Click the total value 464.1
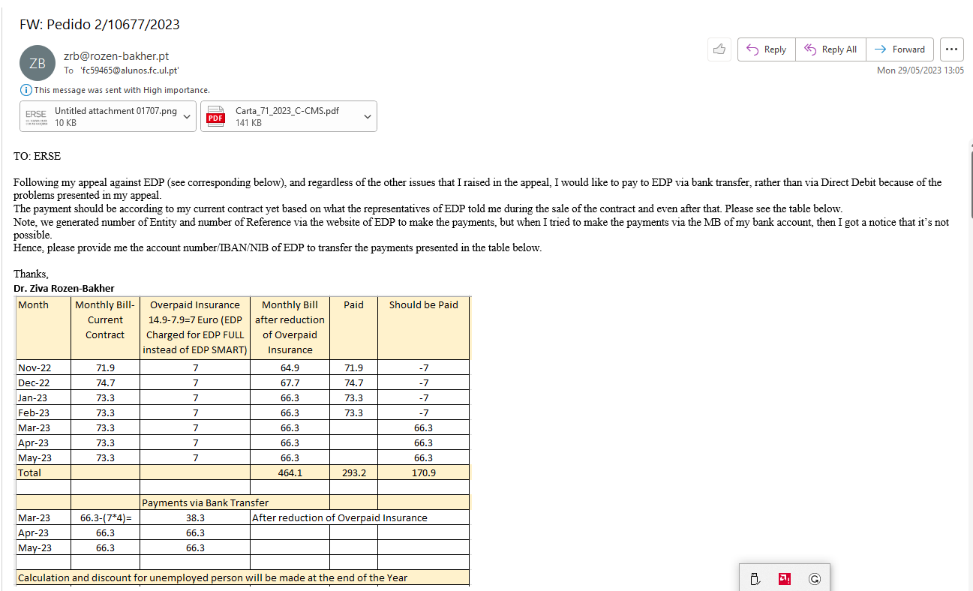This screenshot has height=591, width=973. (290, 472)
